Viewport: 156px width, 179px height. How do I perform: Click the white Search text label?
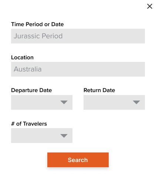point(78,160)
